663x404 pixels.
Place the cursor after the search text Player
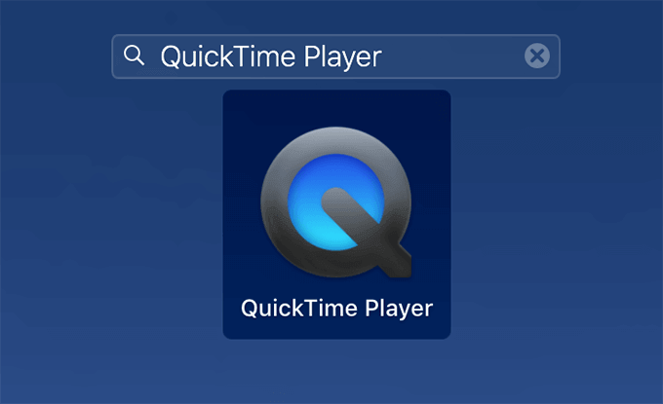(x=384, y=57)
